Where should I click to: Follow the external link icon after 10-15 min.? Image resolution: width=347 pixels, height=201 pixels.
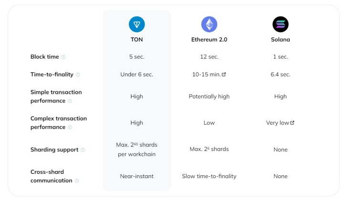(x=224, y=74)
